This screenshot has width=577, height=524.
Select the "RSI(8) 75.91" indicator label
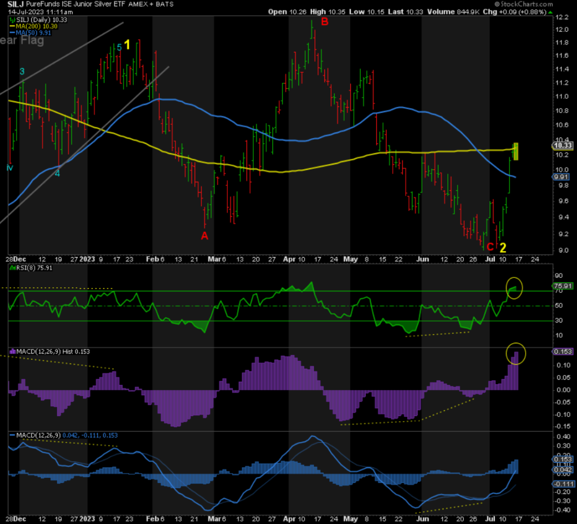coord(31,268)
